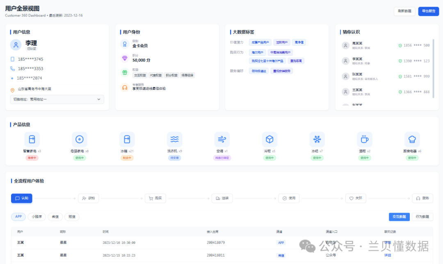Select the journey stage with add-user icon
Screen dimensions: 443x264
[x=89, y=198]
